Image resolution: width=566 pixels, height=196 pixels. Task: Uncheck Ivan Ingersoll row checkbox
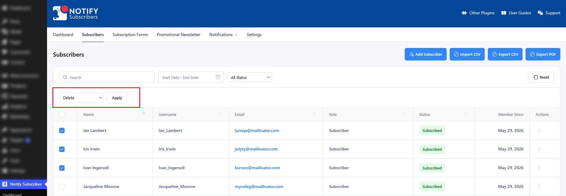coord(62,168)
